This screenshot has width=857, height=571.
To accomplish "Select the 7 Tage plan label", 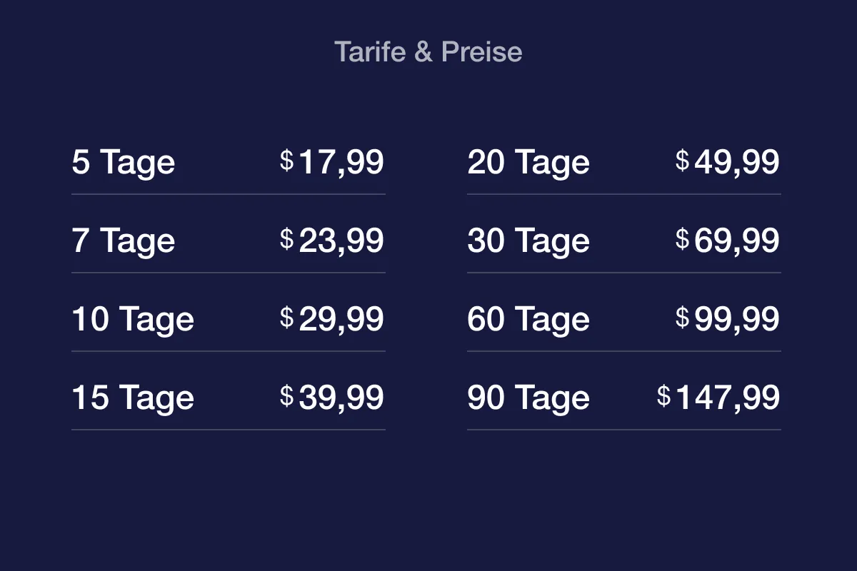I will coord(124,242).
